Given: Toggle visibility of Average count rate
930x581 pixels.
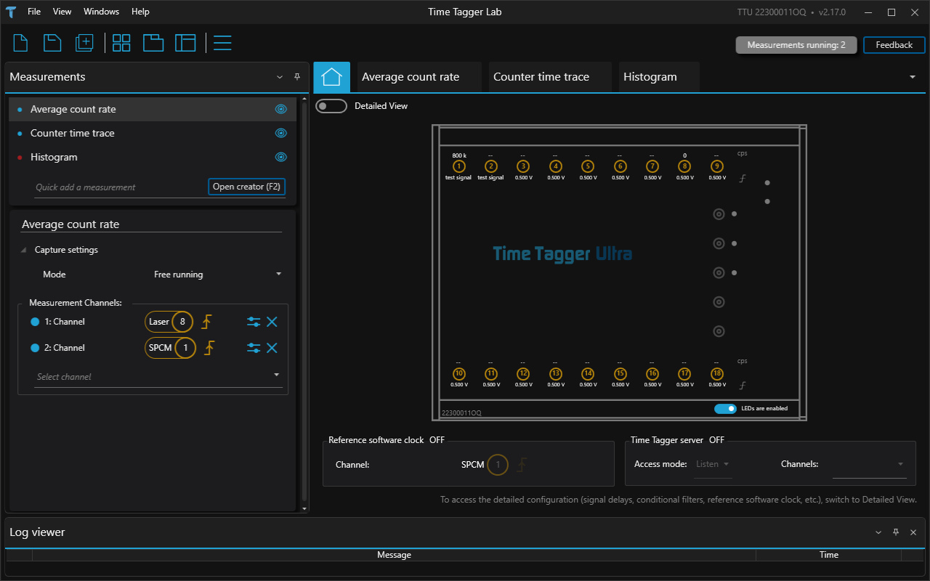Looking at the screenshot, I should [x=281, y=110].
